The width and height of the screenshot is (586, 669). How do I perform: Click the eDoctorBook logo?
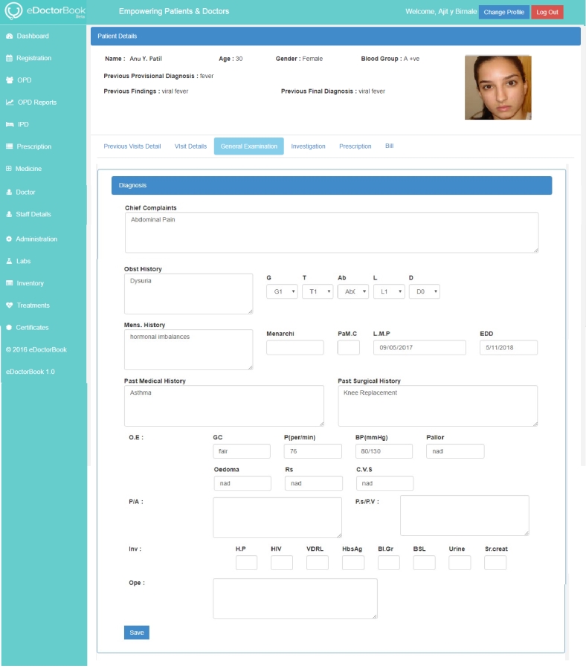[x=45, y=12]
